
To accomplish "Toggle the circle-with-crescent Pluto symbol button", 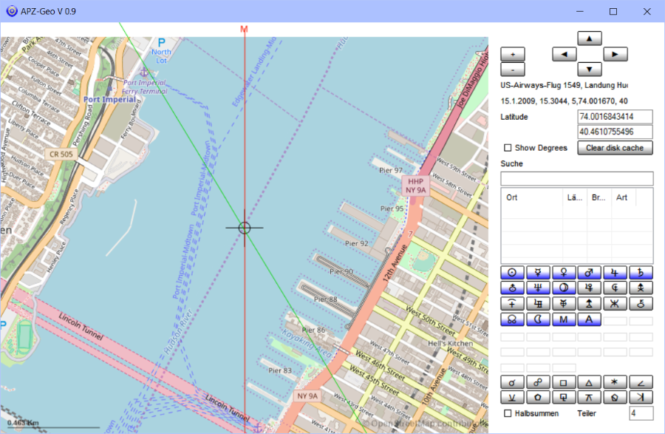I will (564, 288).
